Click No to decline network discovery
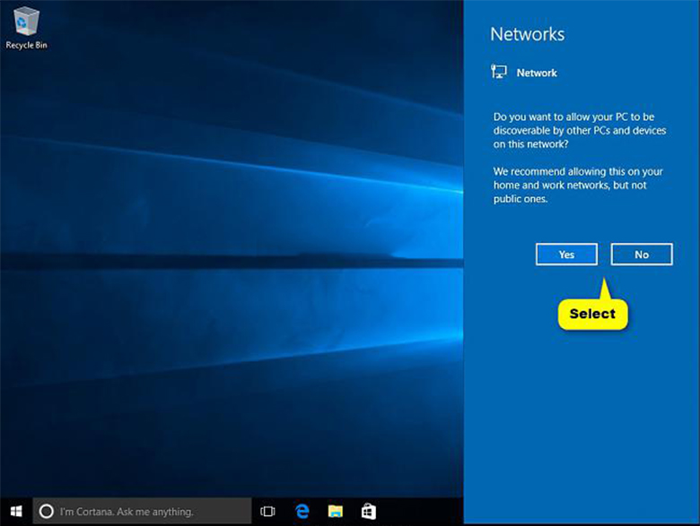700x526 pixels. 642,254
